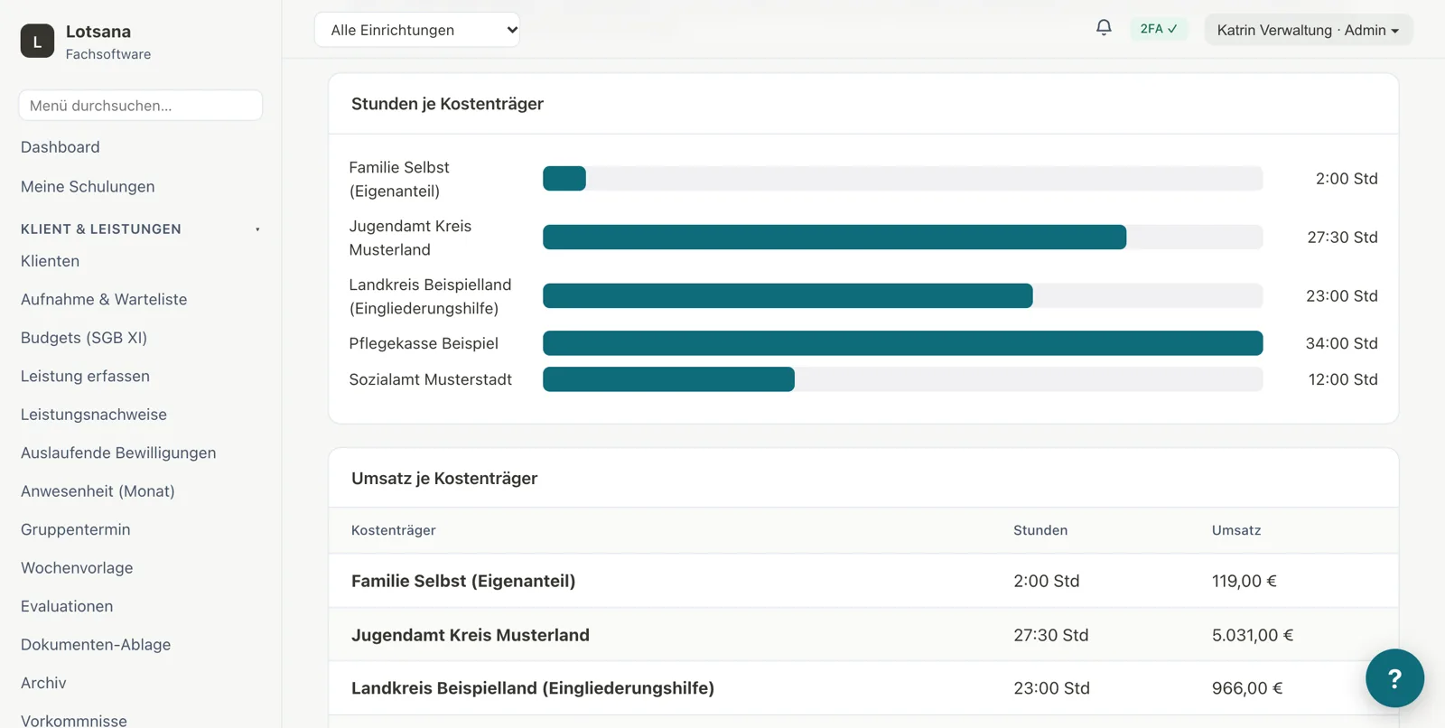Open Budgets (SGB XI)
This screenshot has height=728, width=1445.
[84, 338]
